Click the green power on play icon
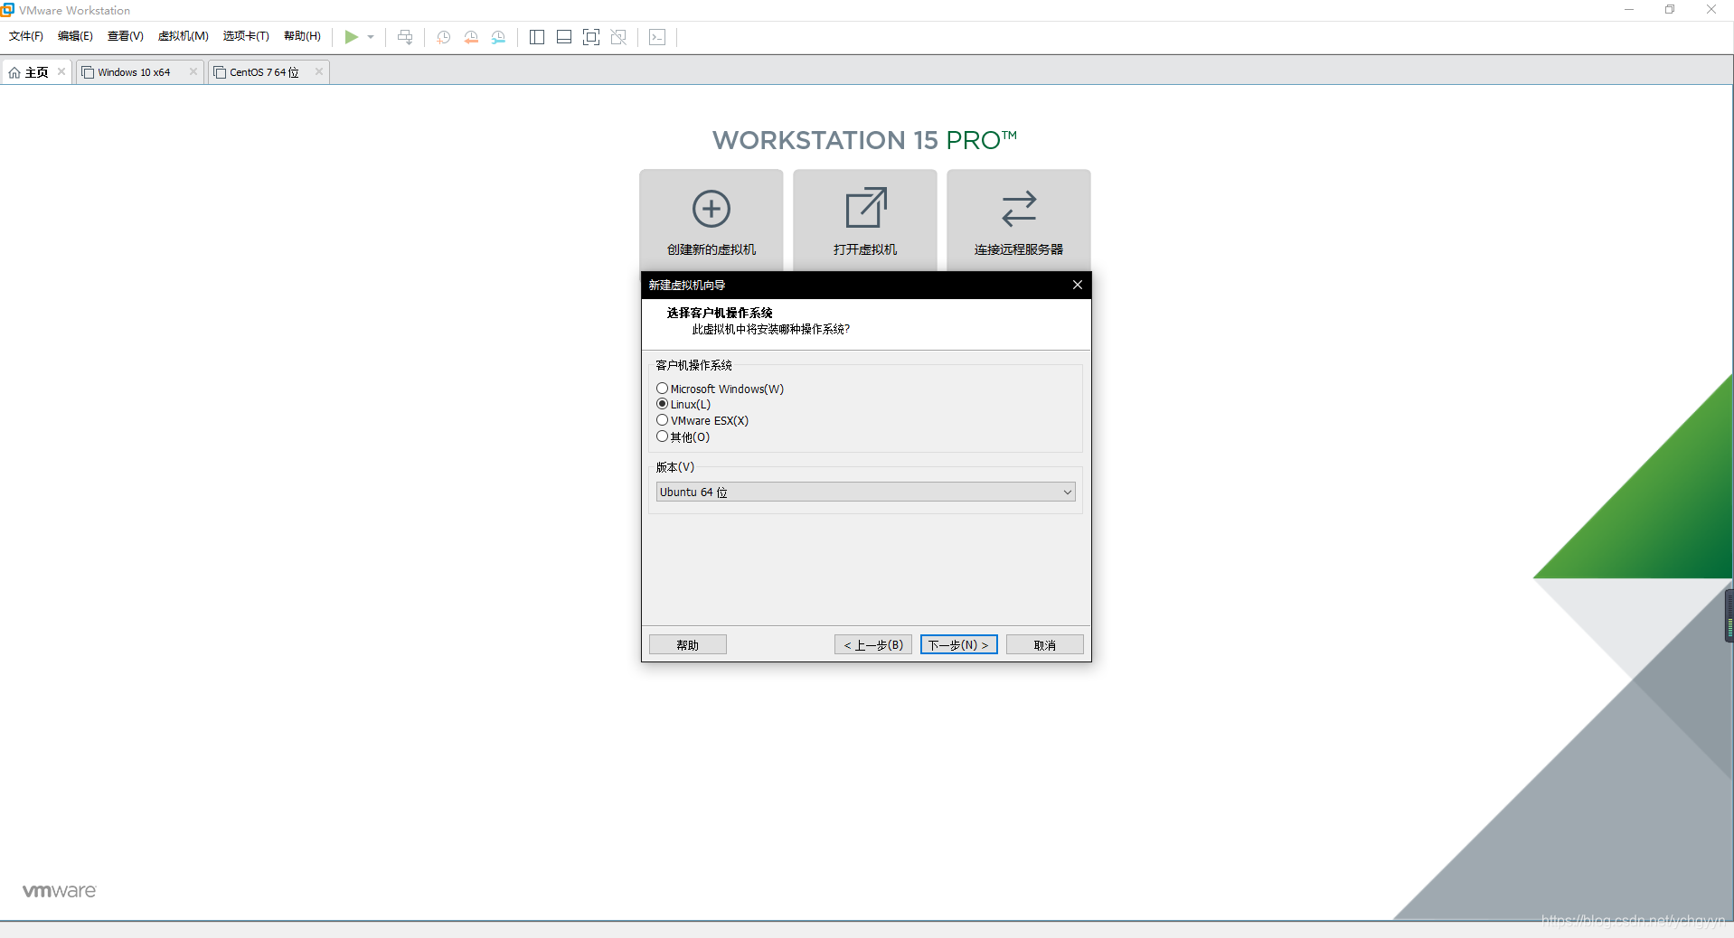The width and height of the screenshot is (1734, 938). pos(351,37)
